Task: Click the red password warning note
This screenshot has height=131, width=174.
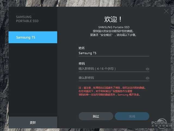Action: point(112,91)
